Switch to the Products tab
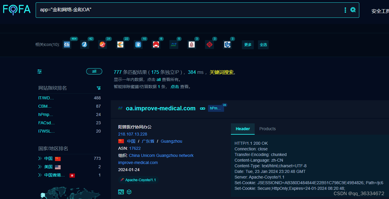This screenshot has height=199, width=389. 267,129
